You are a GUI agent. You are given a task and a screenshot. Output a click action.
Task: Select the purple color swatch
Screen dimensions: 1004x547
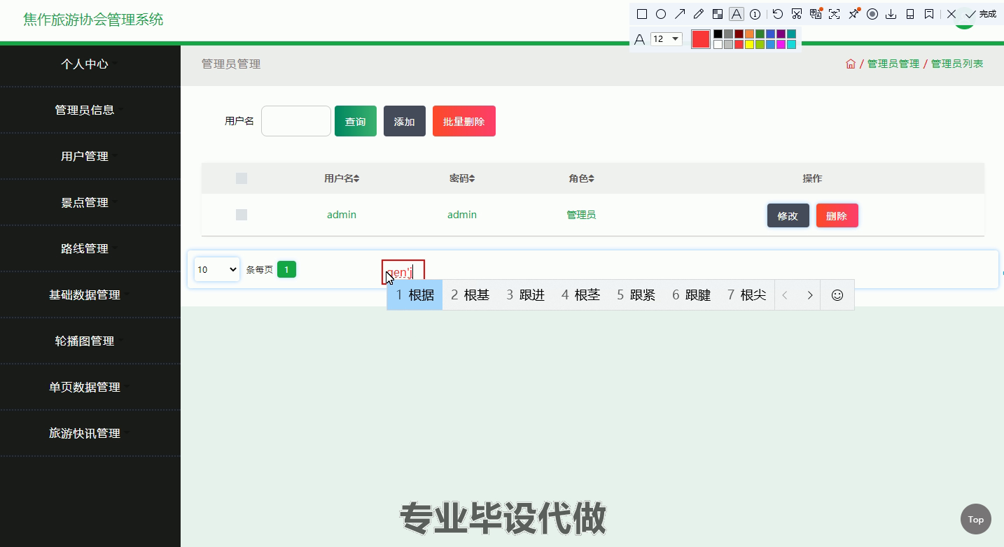(781, 34)
